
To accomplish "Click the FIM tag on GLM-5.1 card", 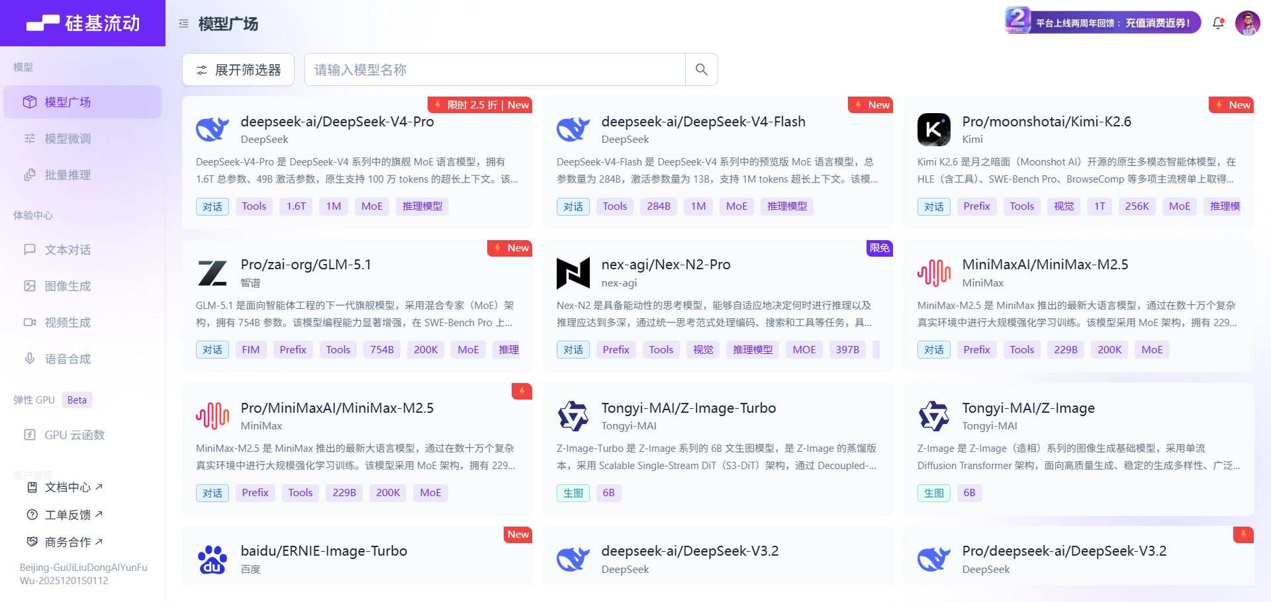I will (251, 350).
